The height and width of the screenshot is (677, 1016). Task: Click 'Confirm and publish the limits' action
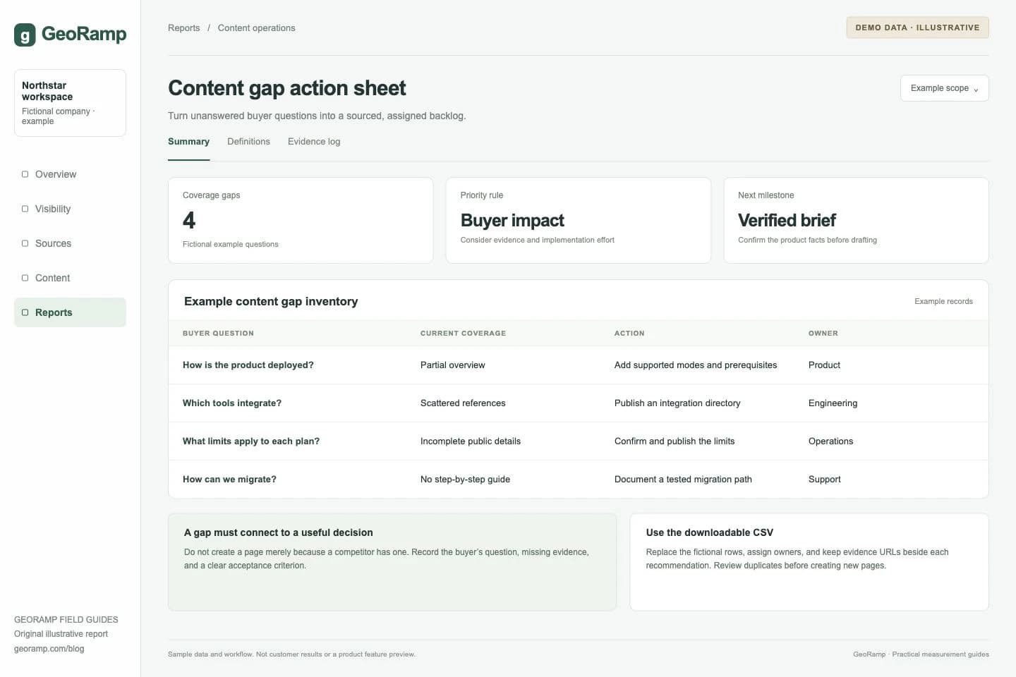pyautogui.click(x=675, y=441)
